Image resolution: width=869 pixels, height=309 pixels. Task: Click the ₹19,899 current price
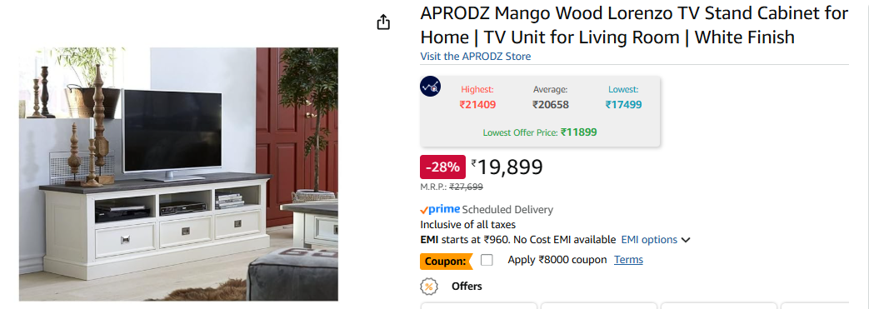pyautogui.click(x=507, y=167)
